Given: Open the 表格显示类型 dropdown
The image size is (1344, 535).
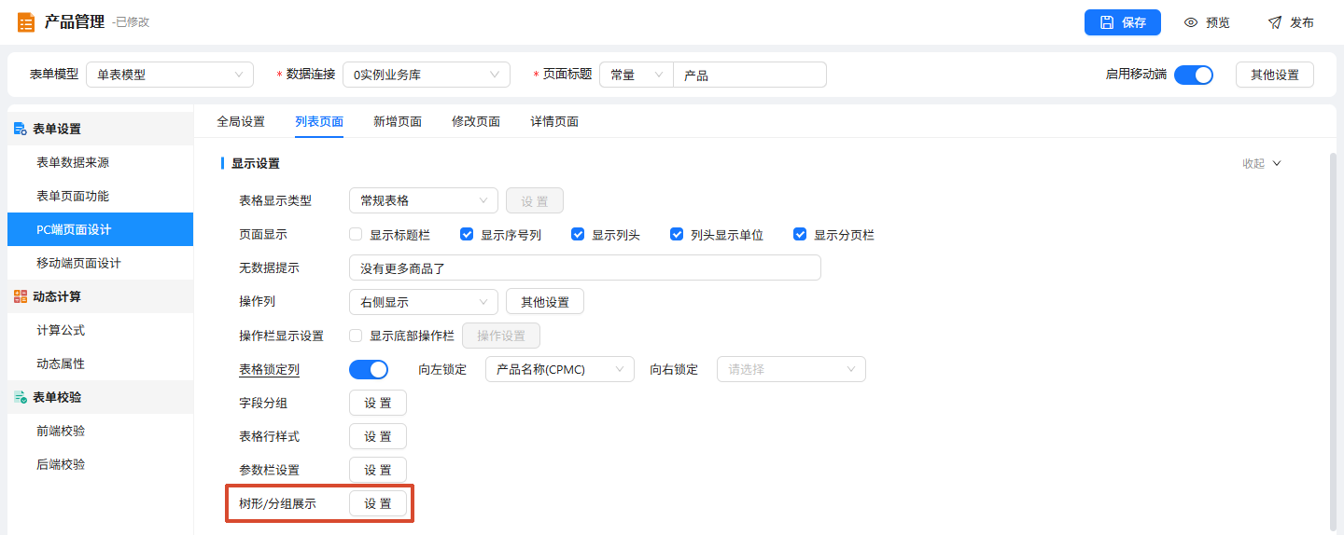Looking at the screenshot, I should (x=424, y=200).
